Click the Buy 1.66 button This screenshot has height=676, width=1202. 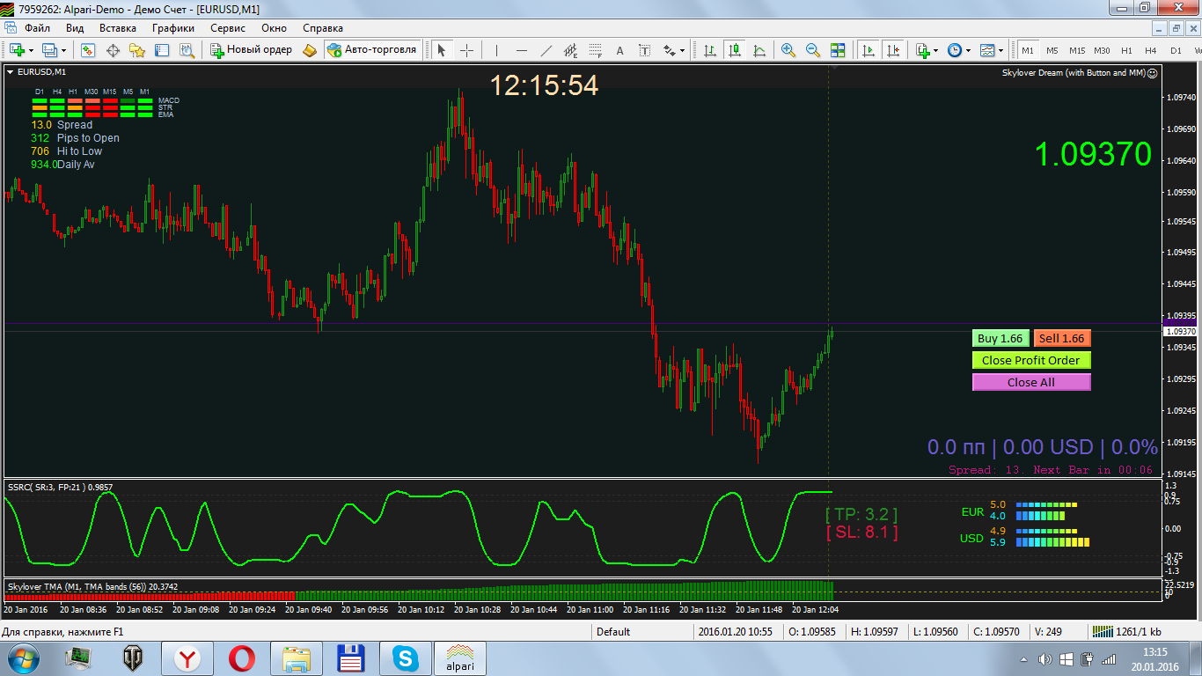click(1000, 338)
